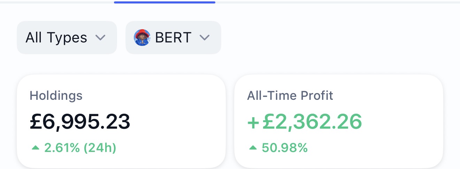Screen dimensions: 460x169
Task: Expand the chevron next to BERT
Action: tap(204, 38)
